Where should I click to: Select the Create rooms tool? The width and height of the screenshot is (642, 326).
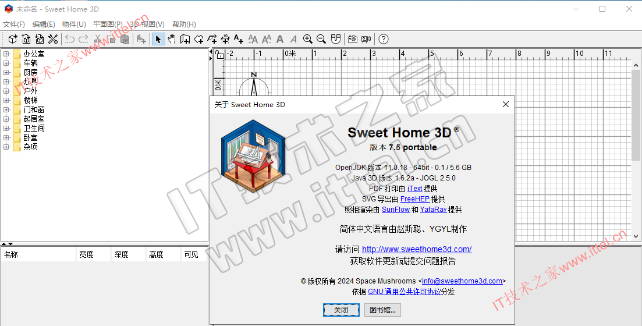coord(198,39)
